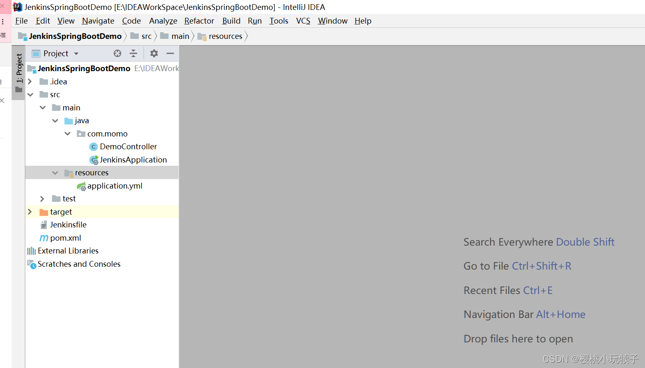This screenshot has width=645, height=368.
Task: Select Scratches and Consoles node
Action: coord(79,264)
